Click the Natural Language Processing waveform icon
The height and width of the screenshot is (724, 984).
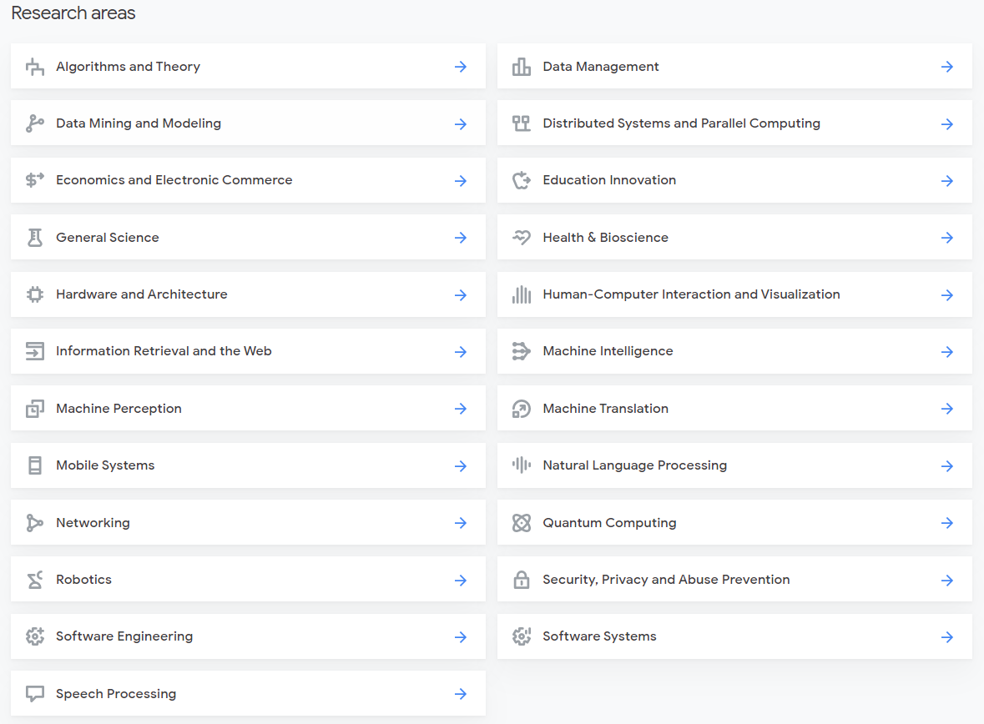point(522,465)
